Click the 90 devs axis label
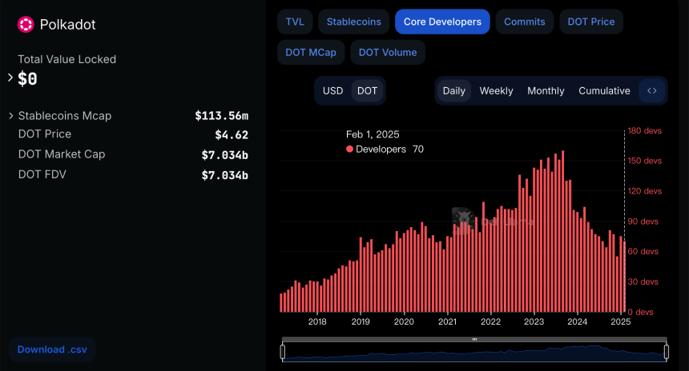The width and height of the screenshot is (689, 371). (x=643, y=221)
